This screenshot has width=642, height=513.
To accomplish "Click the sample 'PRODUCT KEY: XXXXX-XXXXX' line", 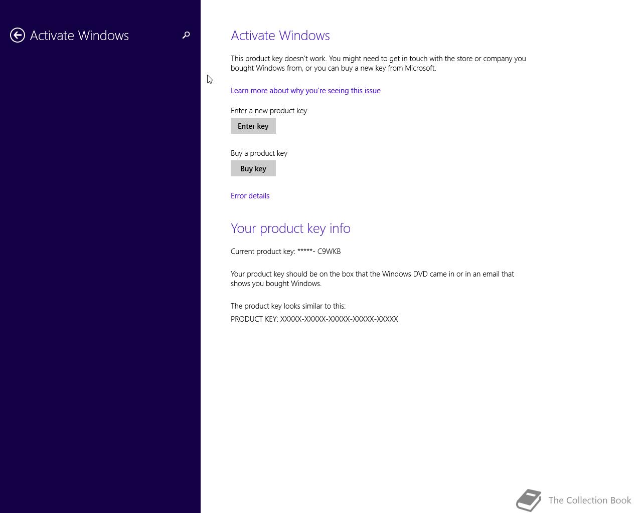I will click(314, 319).
